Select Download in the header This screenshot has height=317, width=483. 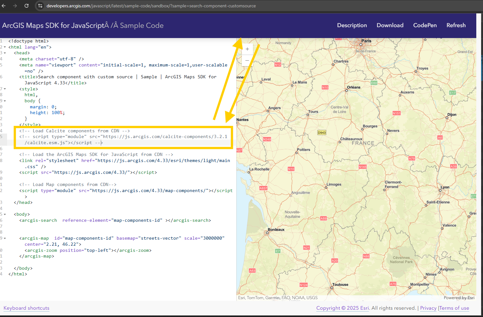(390, 25)
